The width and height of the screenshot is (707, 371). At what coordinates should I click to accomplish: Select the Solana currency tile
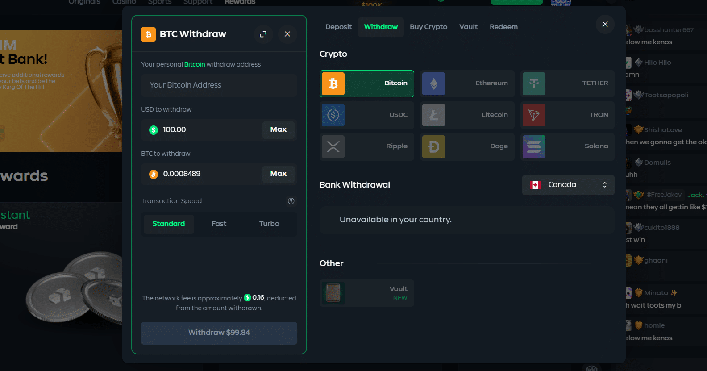[567, 146]
